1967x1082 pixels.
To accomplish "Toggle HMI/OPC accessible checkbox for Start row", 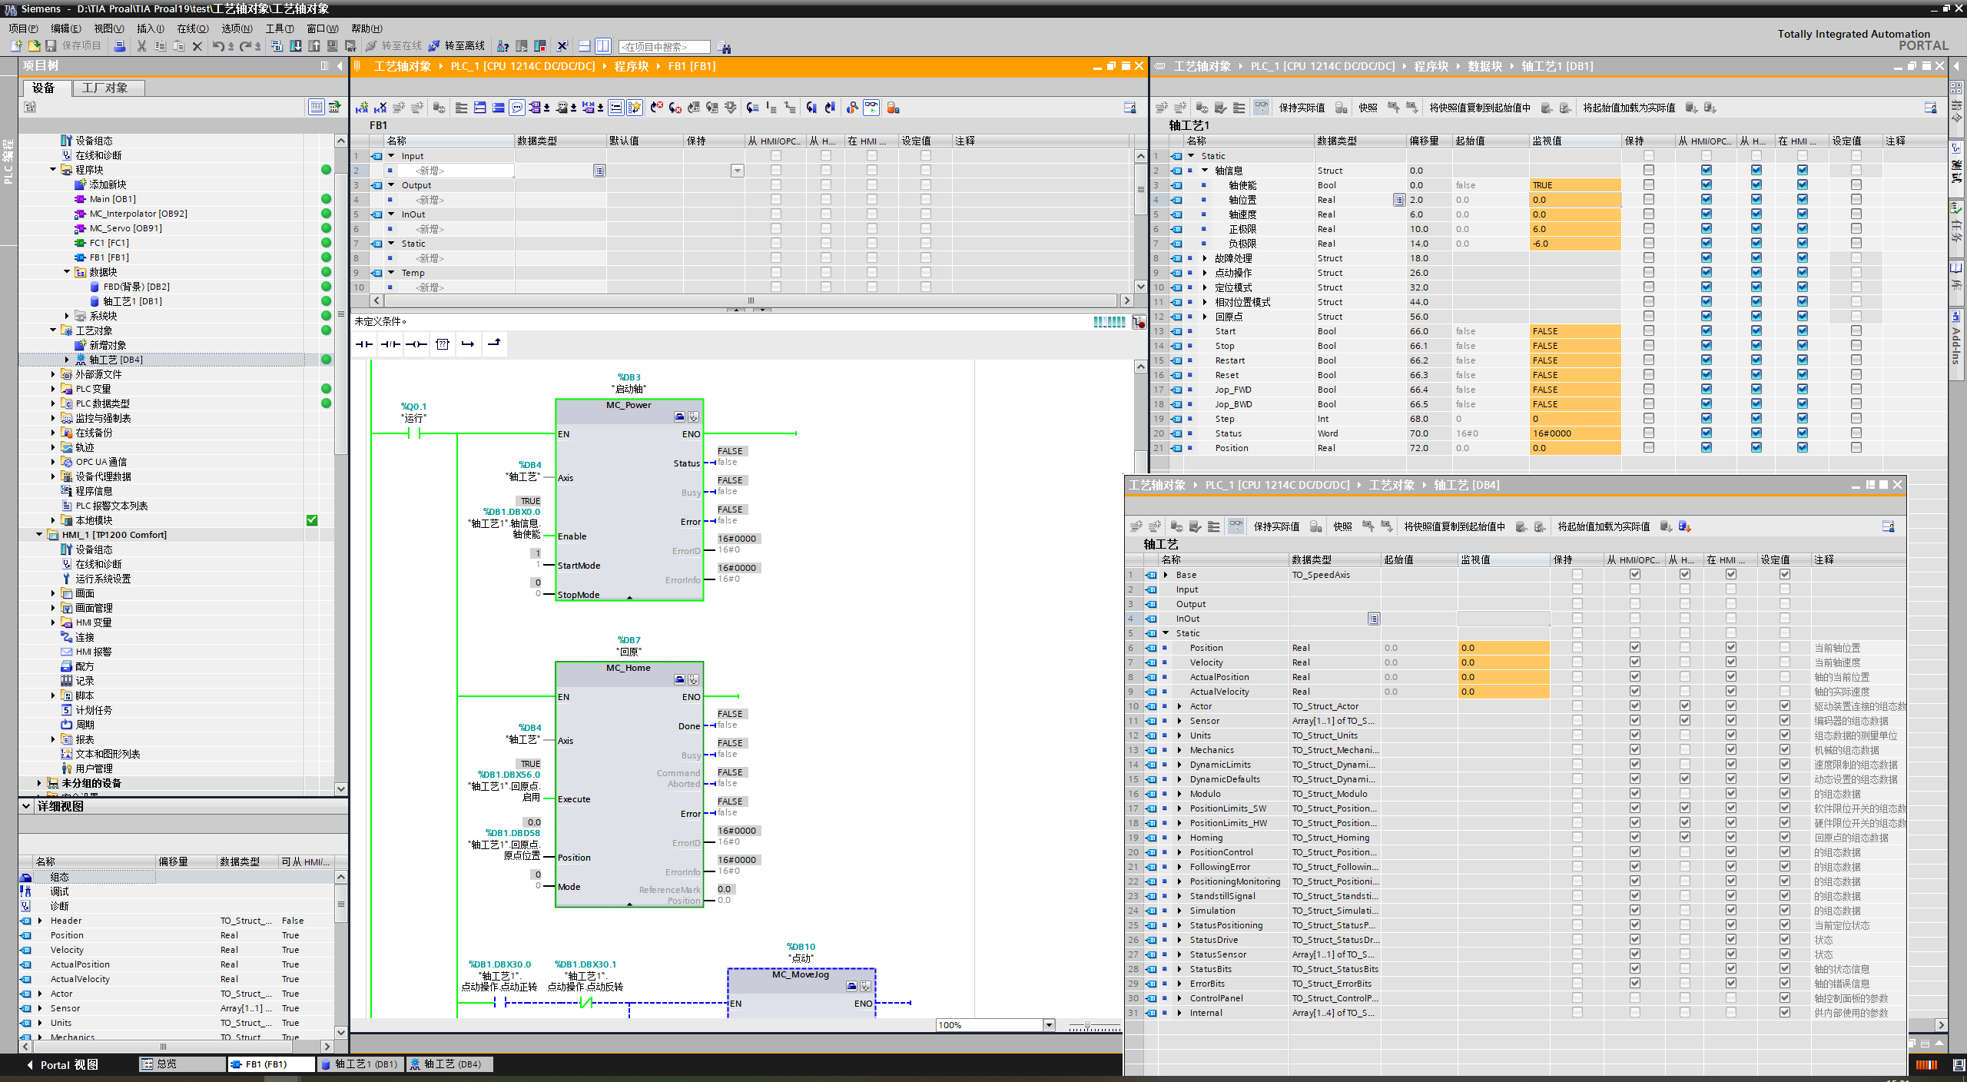I will 1706,331.
